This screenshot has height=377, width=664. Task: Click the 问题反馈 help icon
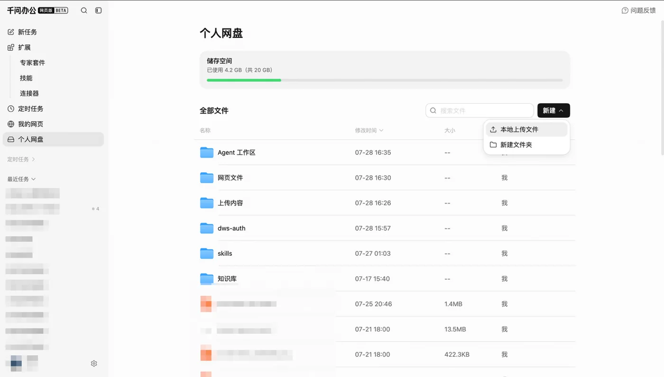[625, 10]
